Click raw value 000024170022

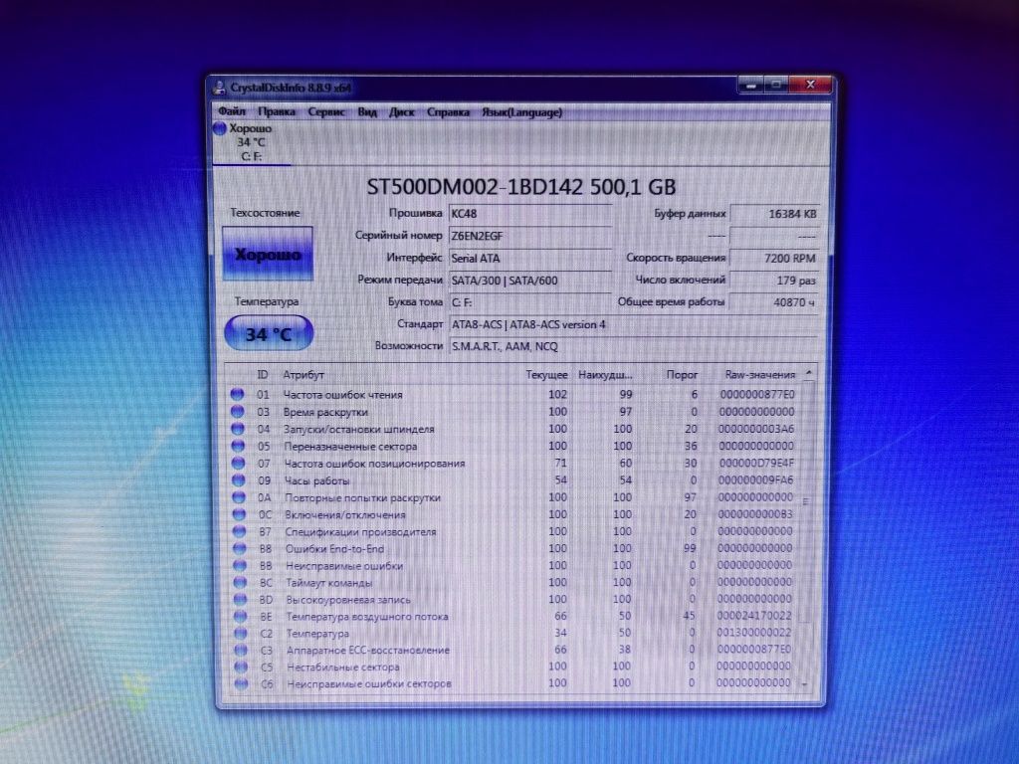point(754,616)
